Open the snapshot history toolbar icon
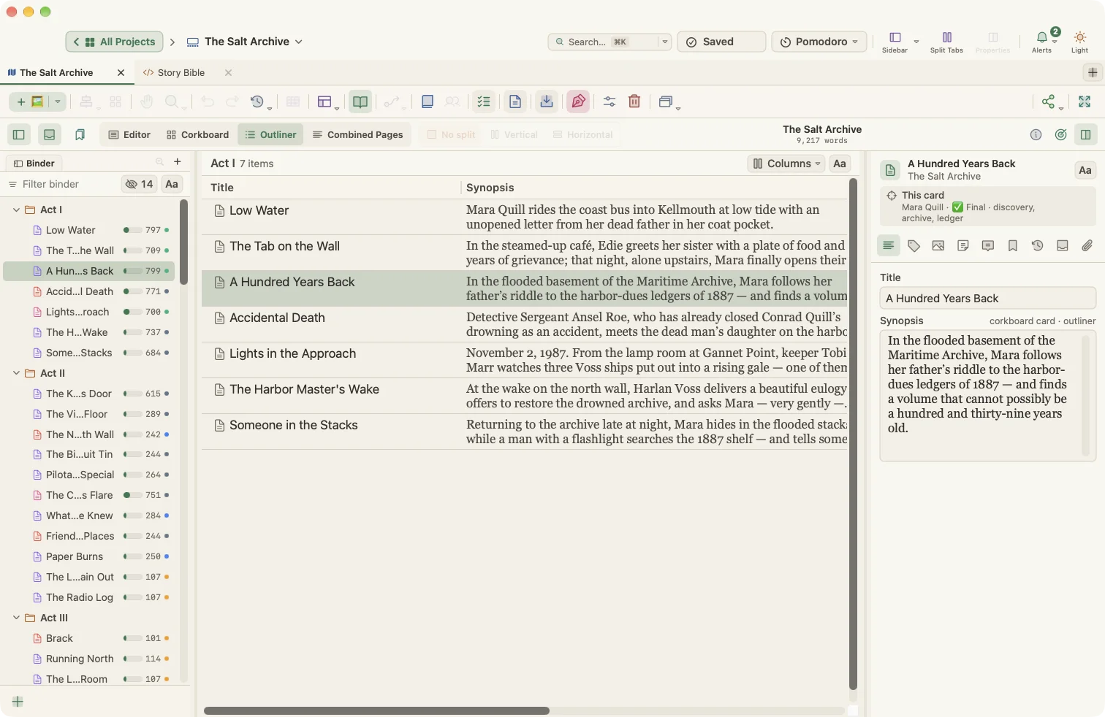 point(257,101)
